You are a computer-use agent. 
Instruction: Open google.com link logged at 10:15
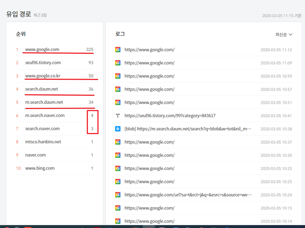(x=149, y=208)
